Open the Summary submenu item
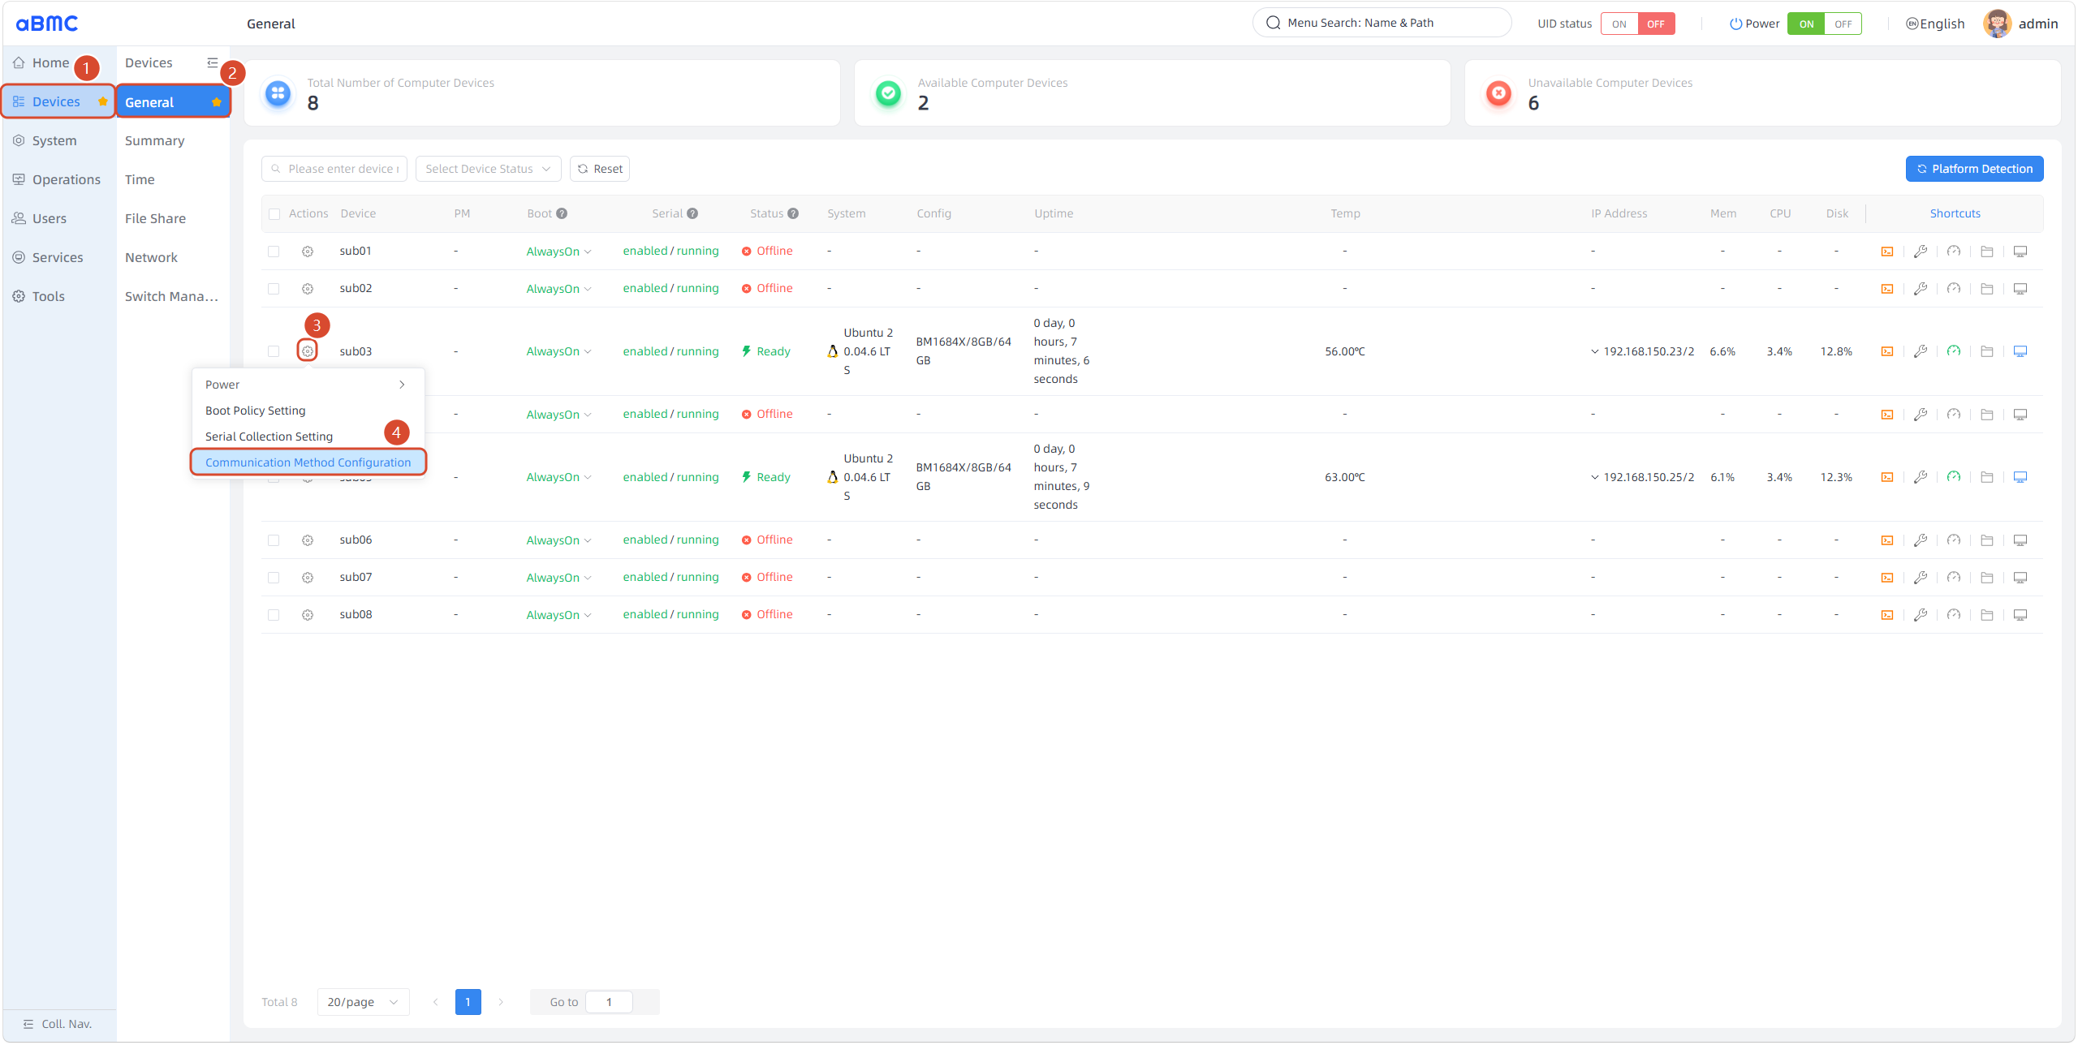This screenshot has width=2078, height=1045. 154,140
